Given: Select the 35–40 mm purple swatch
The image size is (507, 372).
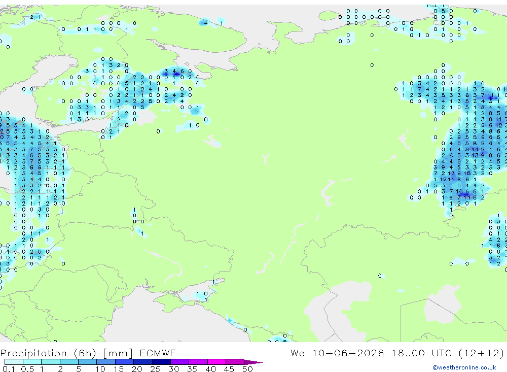Looking at the screenshot, I should coord(198,362).
